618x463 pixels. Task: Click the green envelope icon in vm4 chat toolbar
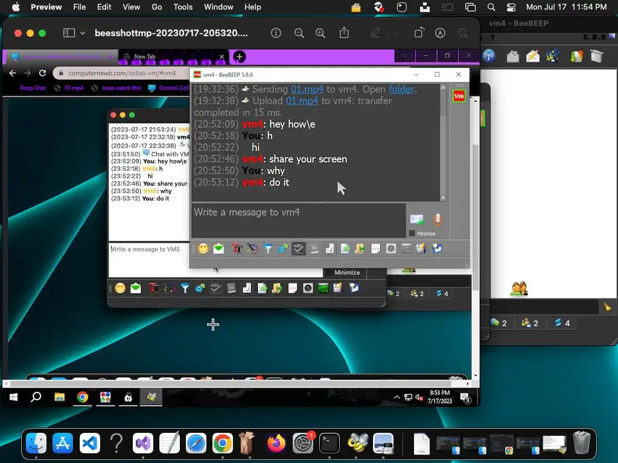(218, 248)
